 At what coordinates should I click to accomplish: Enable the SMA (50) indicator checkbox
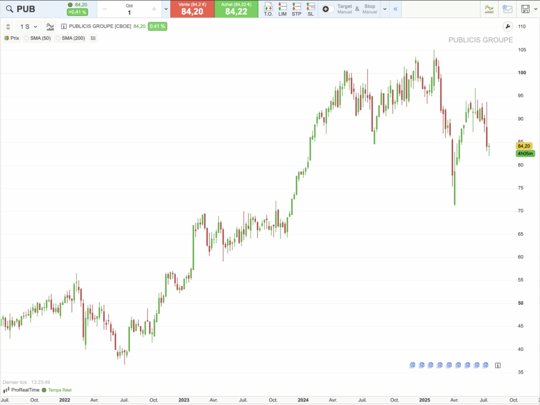point(25,38)
